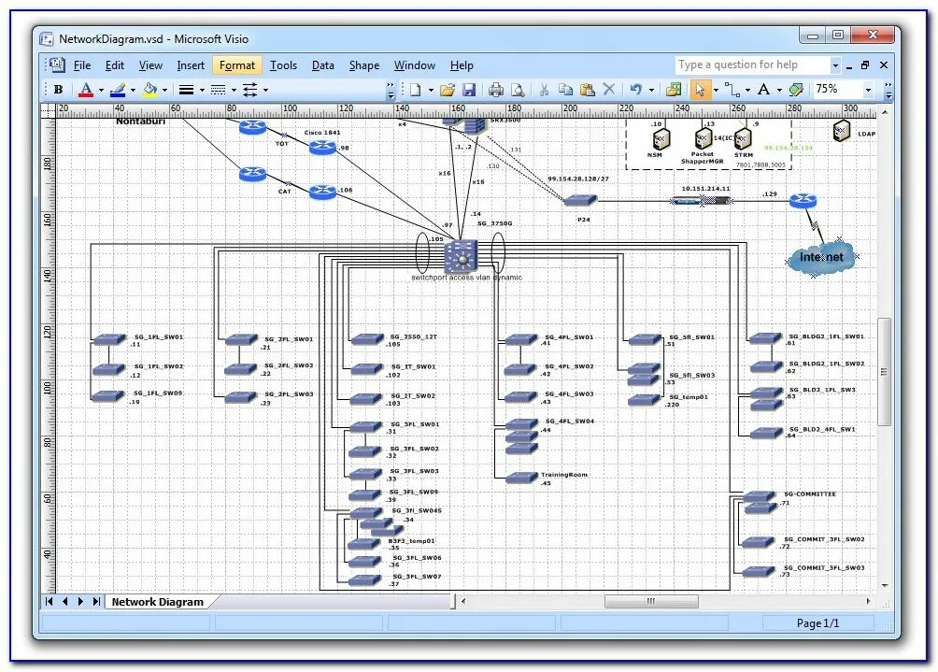The image size is (938, 672).
Task: Open line color dropdown arrow
Action: click(133, 91)
